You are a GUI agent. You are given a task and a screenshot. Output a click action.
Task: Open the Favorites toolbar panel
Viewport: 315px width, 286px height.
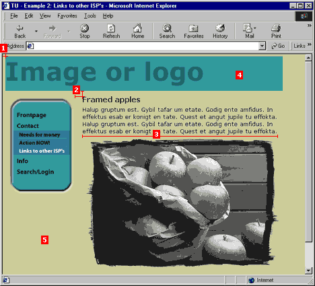coord(194,32)
